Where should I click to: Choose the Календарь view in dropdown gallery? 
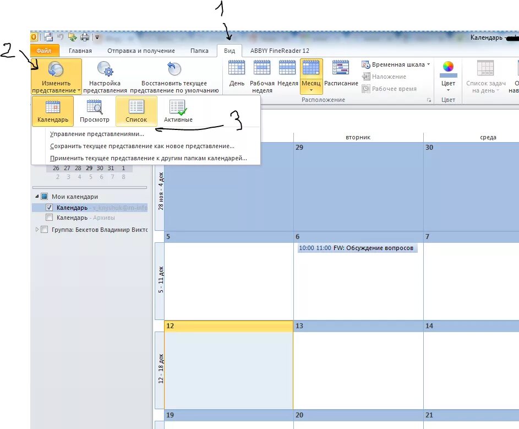[x=53, y=111]
